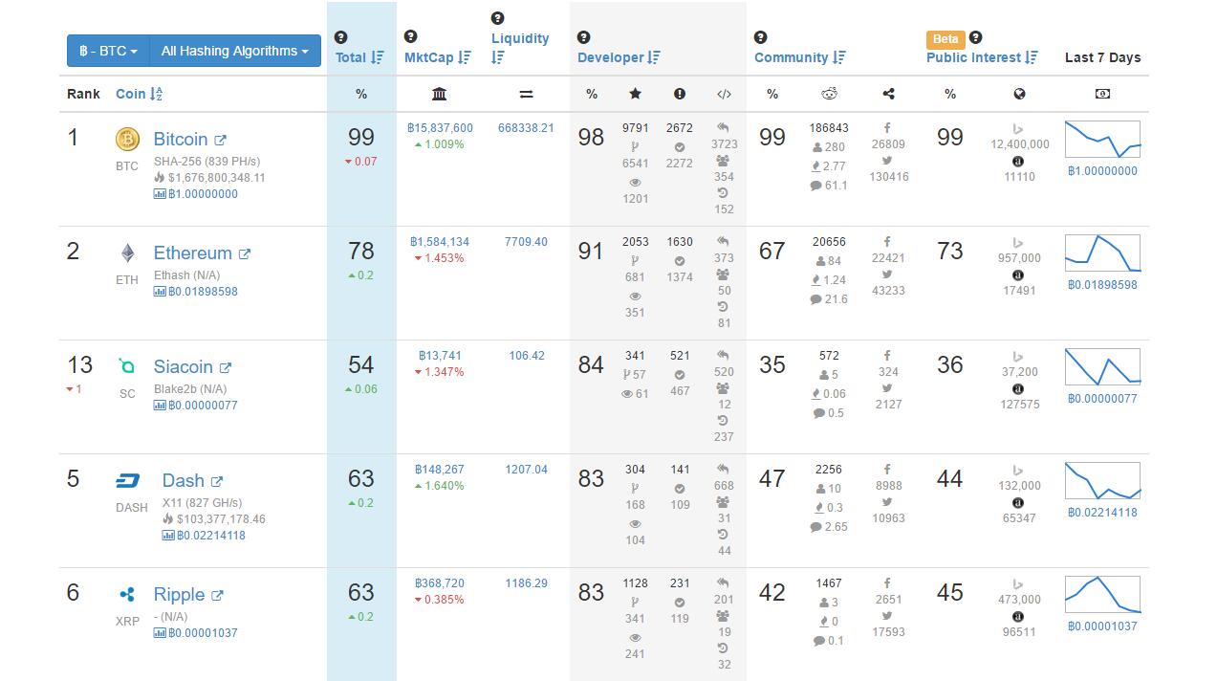Click Dash liquidity value 1207.04
Screen dimensions: 1217x681
[x=526, y=470]
